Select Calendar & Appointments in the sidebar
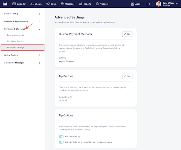Image resolution: width=181 pixels, height=150 pixels. [x=16, y=21]
